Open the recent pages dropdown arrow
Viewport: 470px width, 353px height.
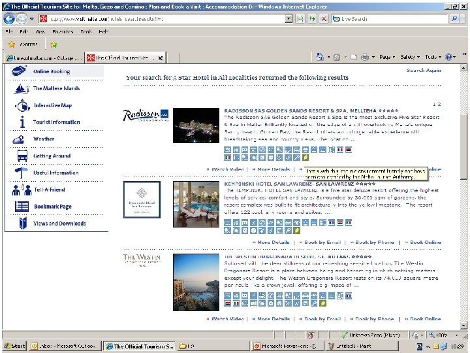(x=31, y=19)
